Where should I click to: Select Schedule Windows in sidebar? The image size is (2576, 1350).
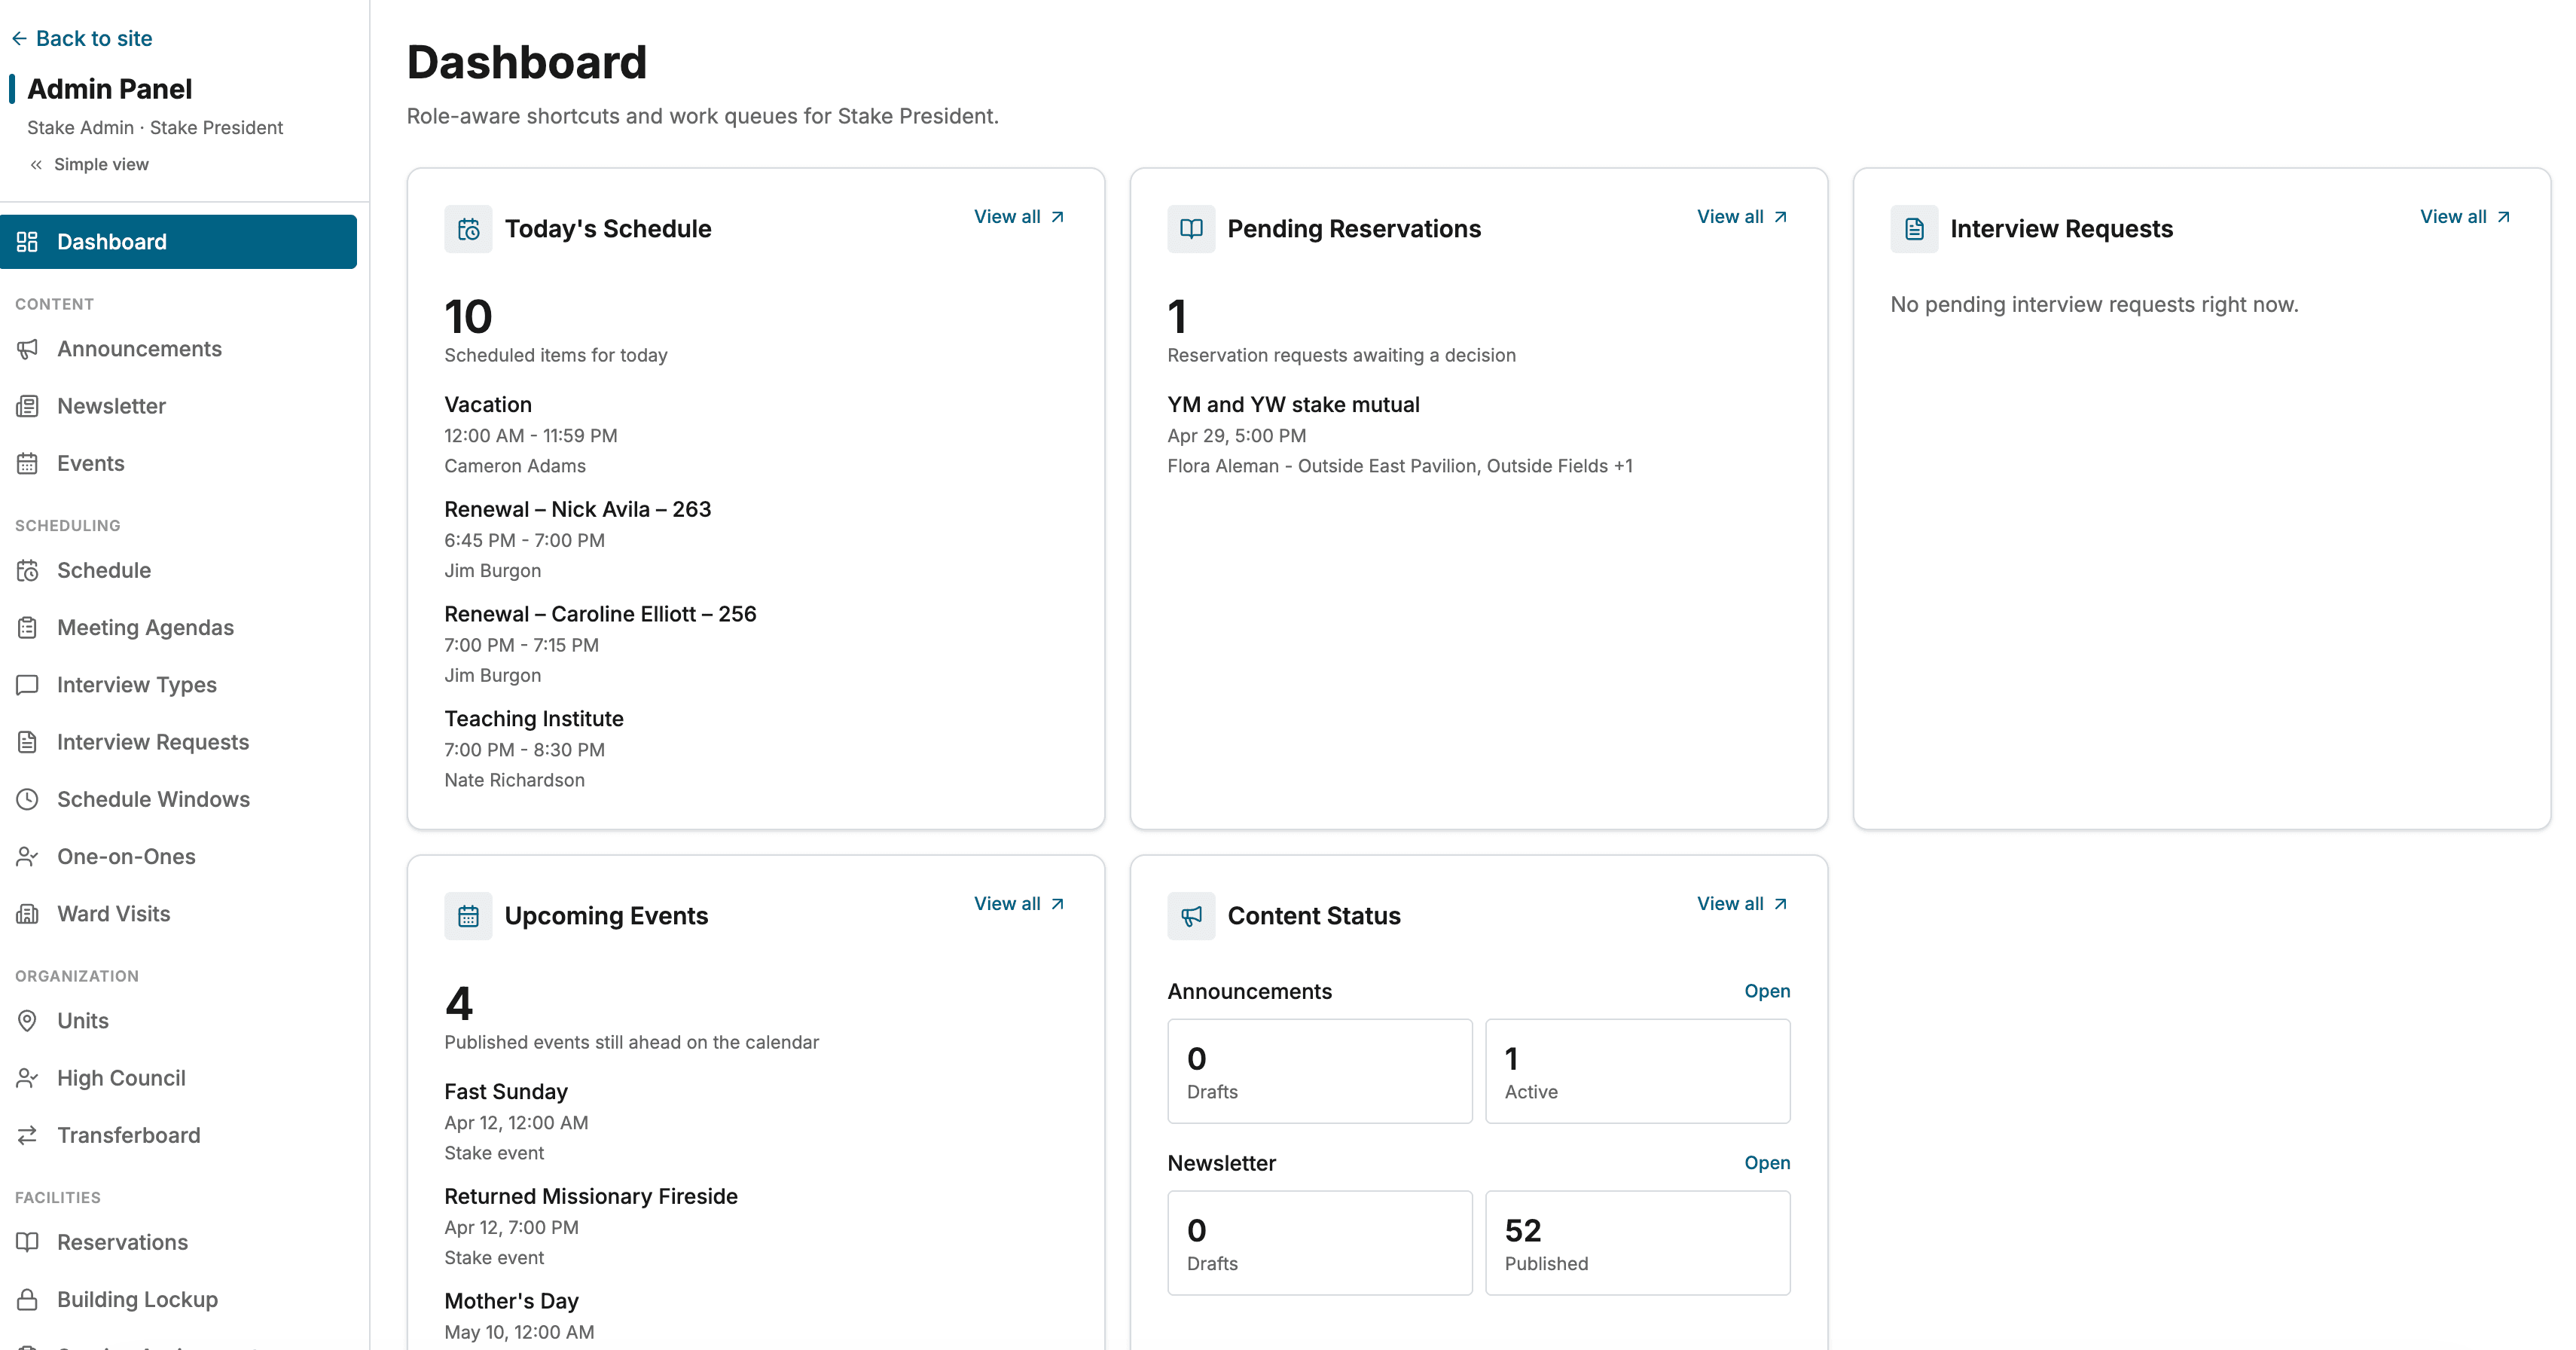(x=178, y=799)
